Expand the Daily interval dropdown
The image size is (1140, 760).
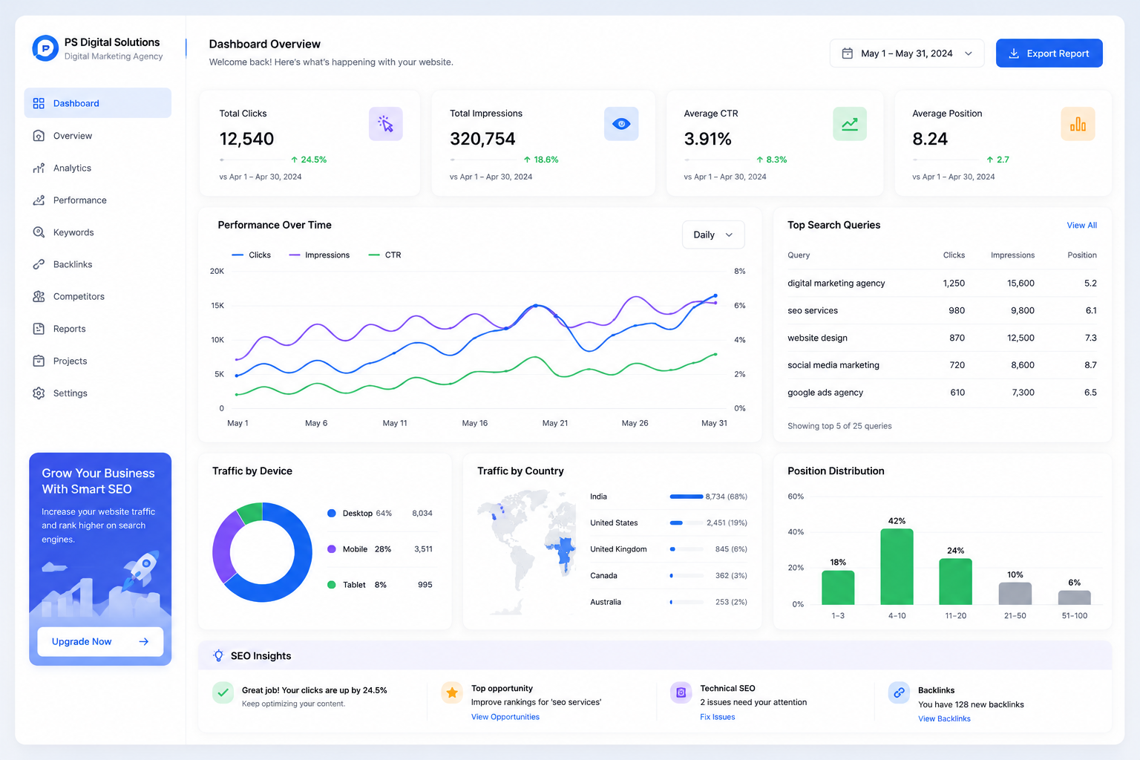click(x=713, y=235)
